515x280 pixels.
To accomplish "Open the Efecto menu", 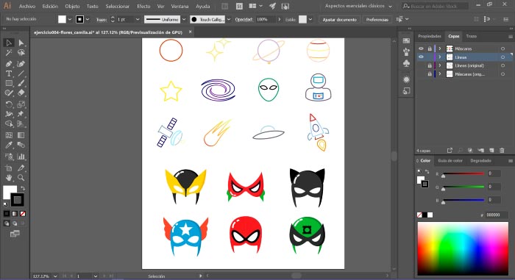I will [143, 6].
